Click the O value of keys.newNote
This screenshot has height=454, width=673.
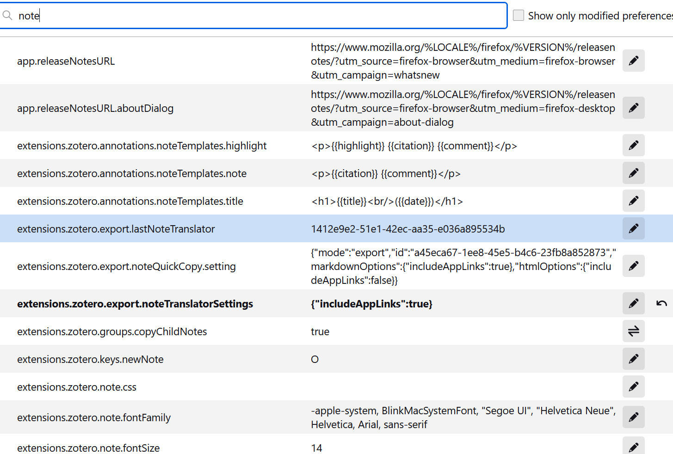click(315, 359)
